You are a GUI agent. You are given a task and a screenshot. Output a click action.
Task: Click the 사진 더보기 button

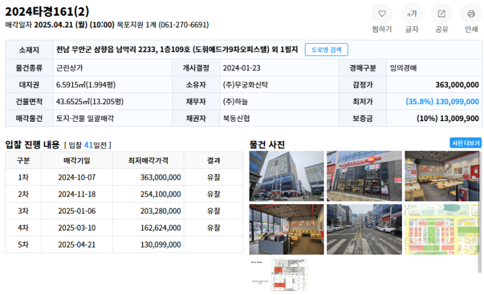point(466,143)
